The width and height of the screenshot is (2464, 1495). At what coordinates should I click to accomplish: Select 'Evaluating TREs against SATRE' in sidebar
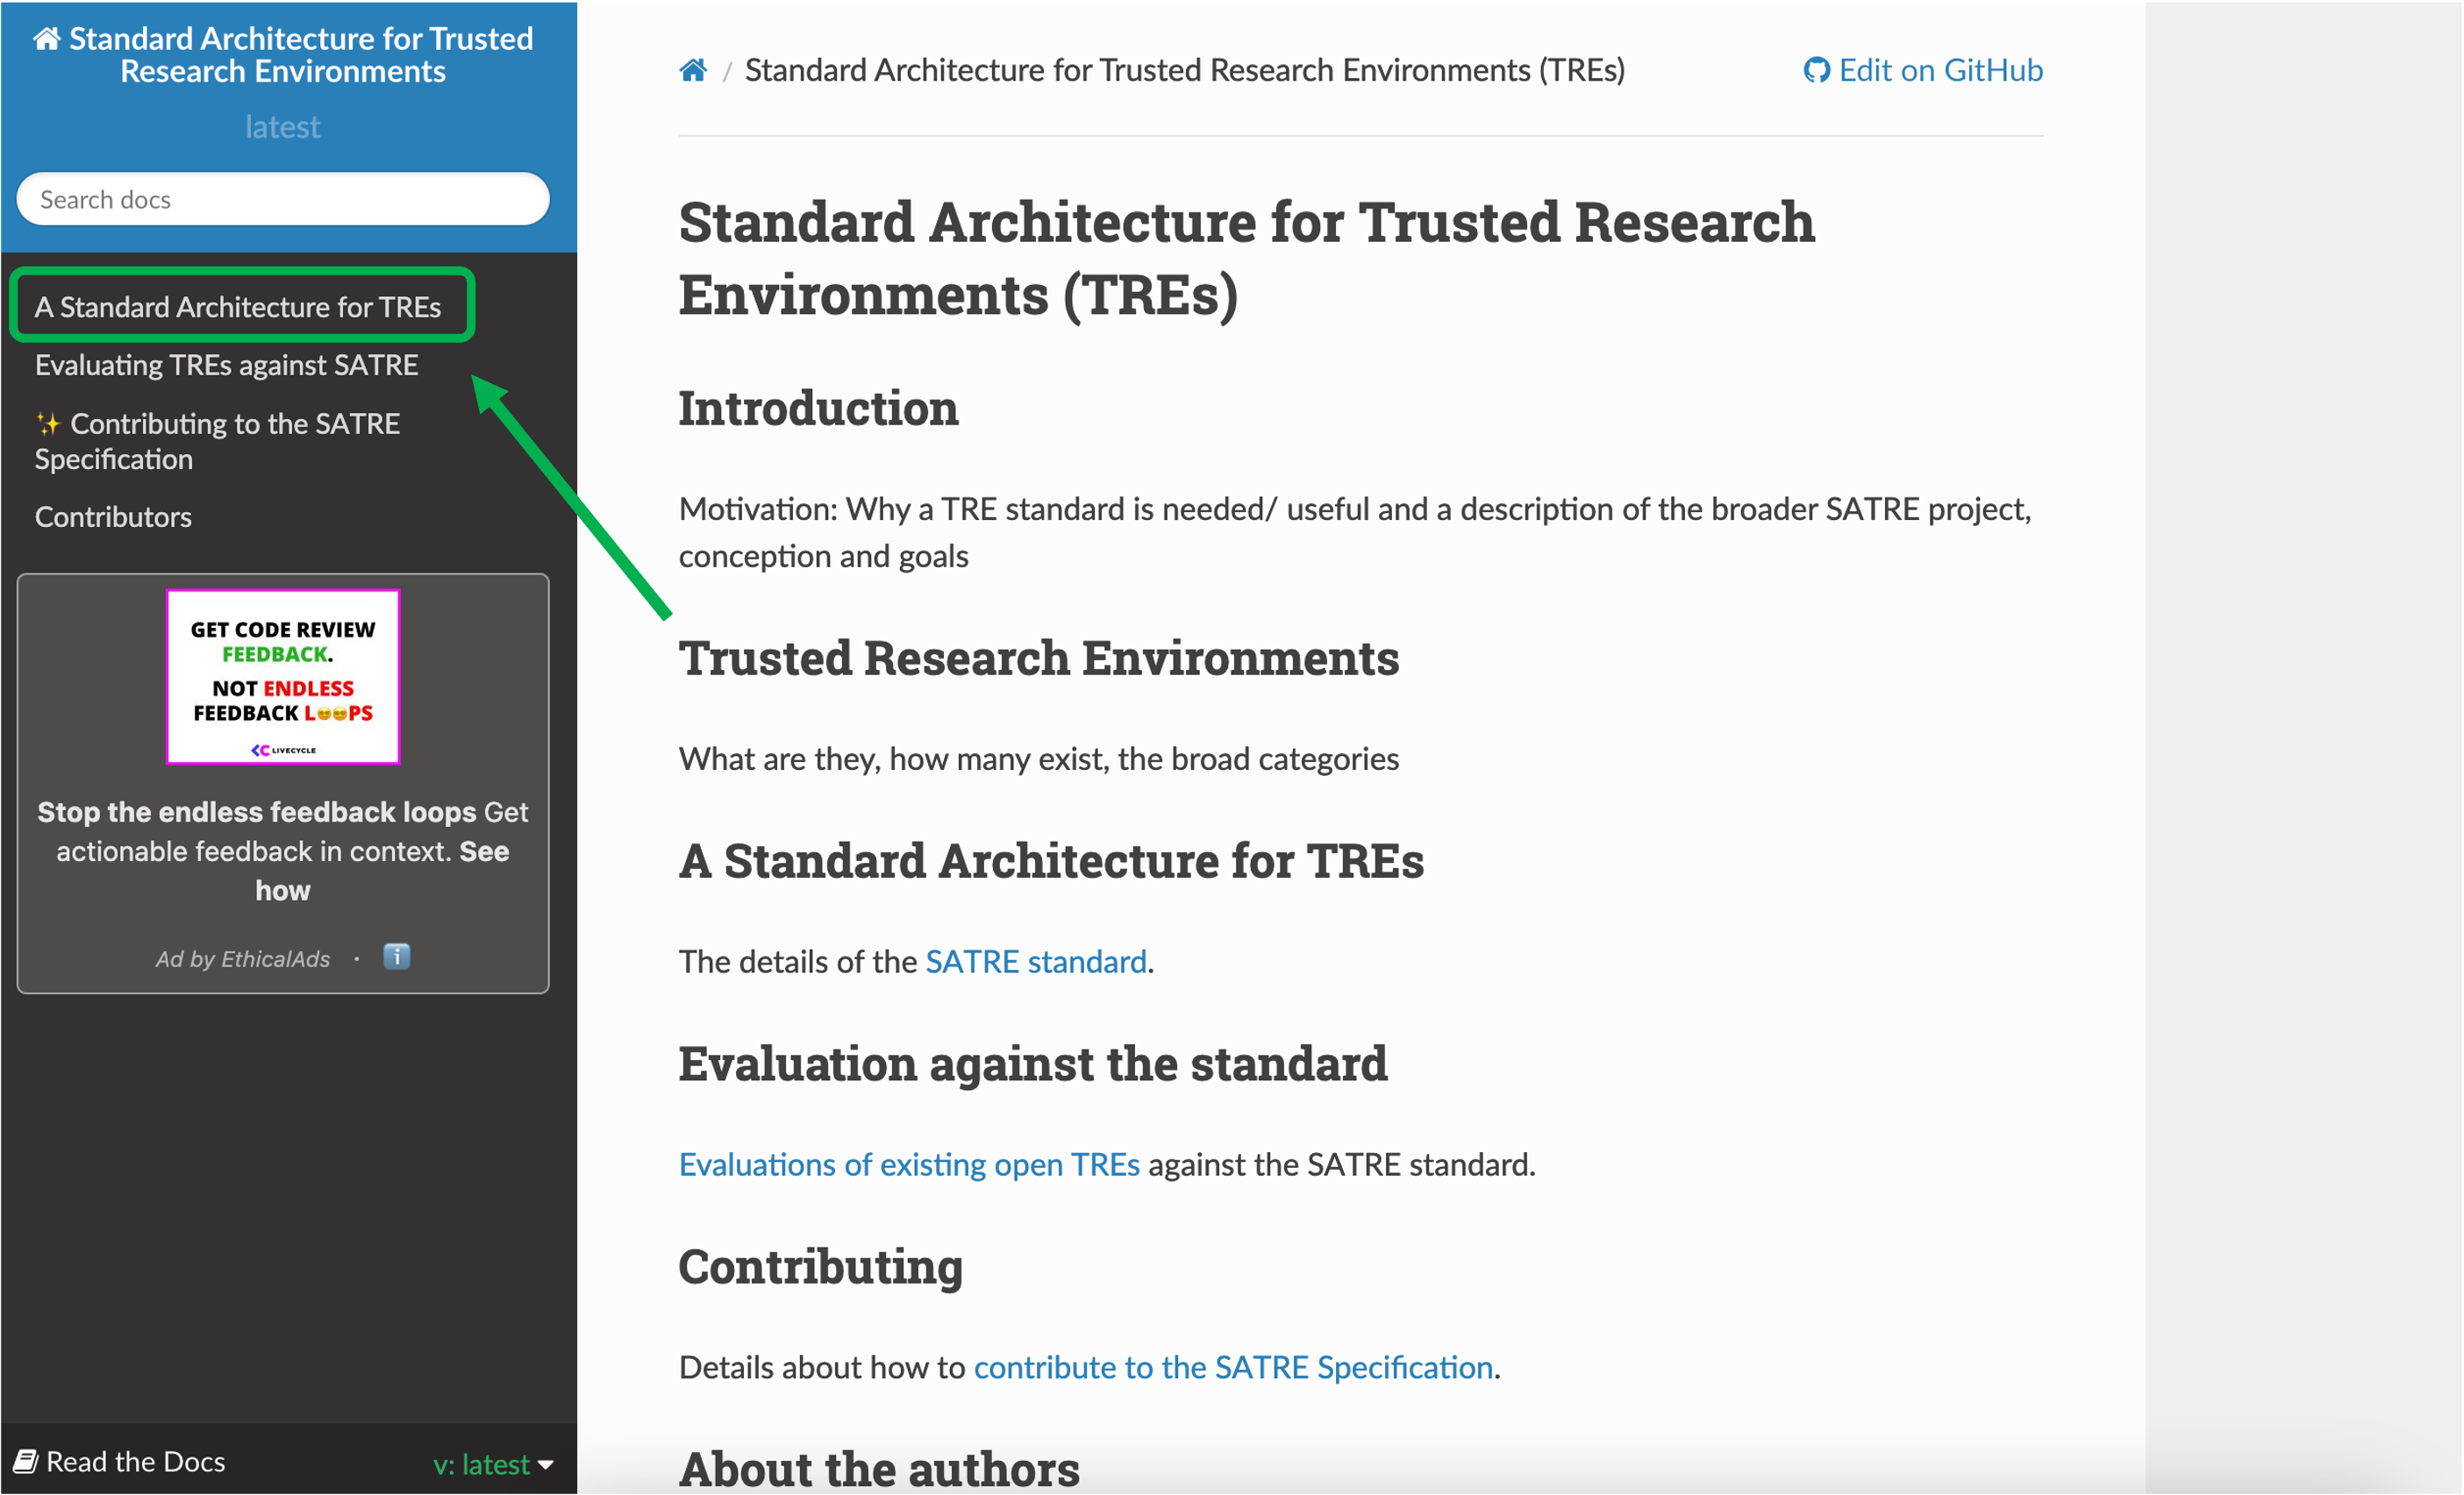[x=227, y=365]
